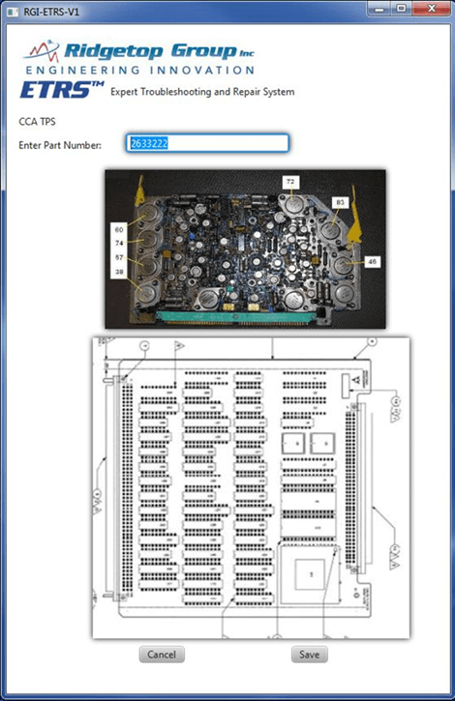Click the large square component numbered 1
The image size is (455, 701).
[x=311, y=574]
